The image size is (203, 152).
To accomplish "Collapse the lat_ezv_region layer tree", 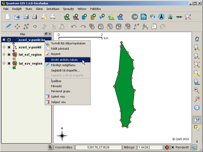I will (4, 64).
